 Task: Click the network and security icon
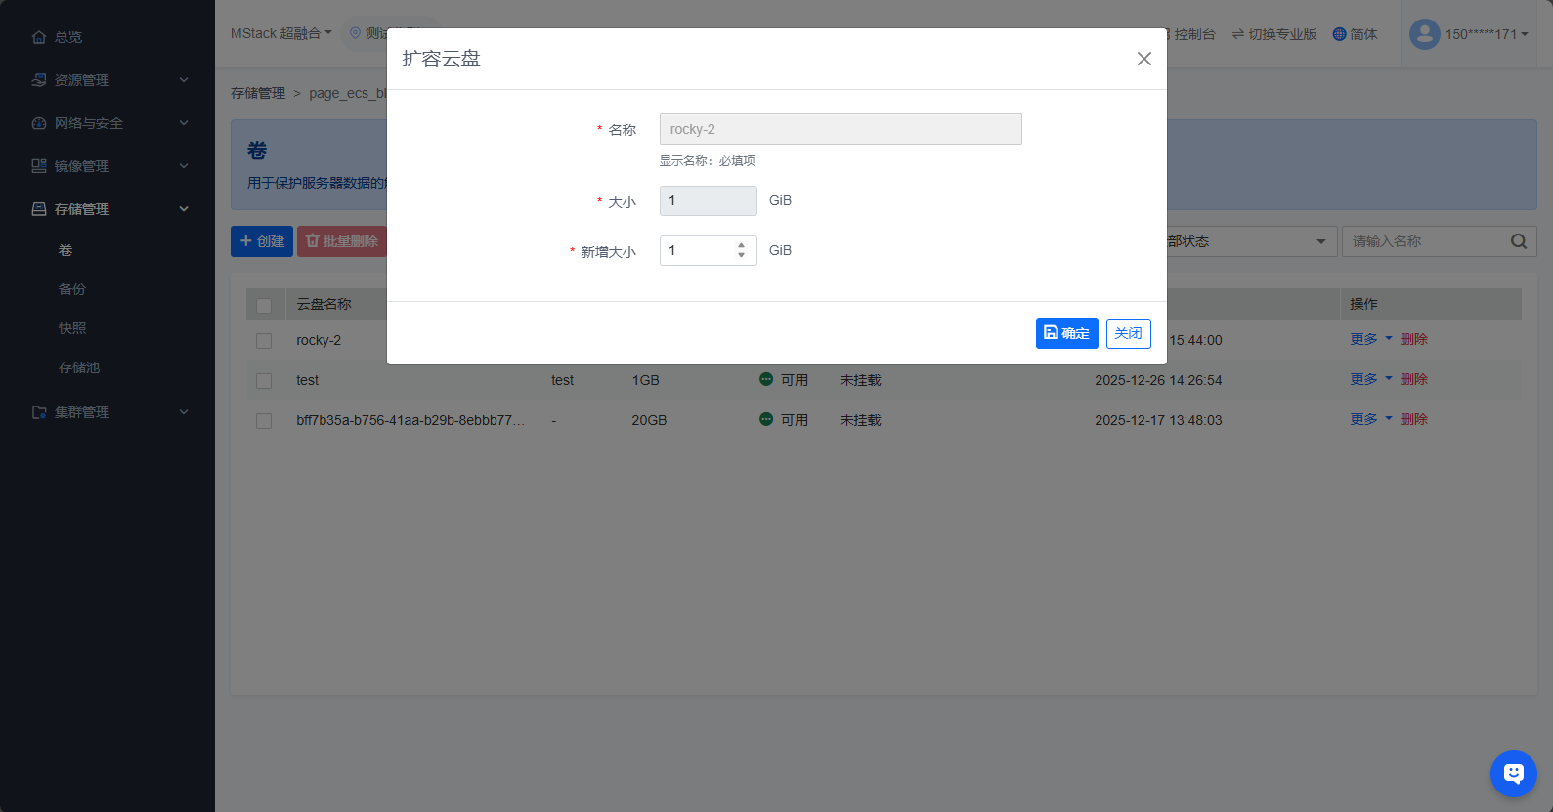pos(39,123)
